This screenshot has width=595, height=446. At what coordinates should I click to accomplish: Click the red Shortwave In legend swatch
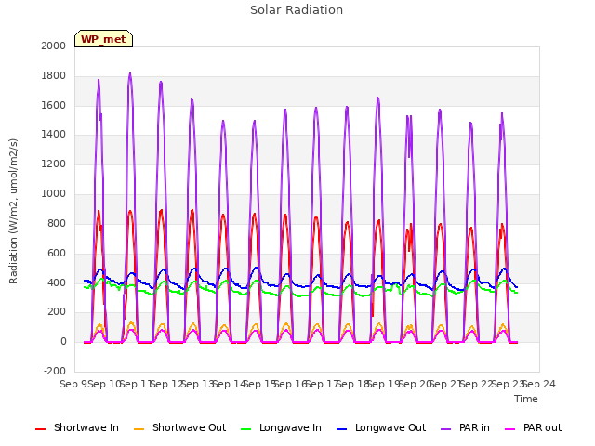[40, 429]
